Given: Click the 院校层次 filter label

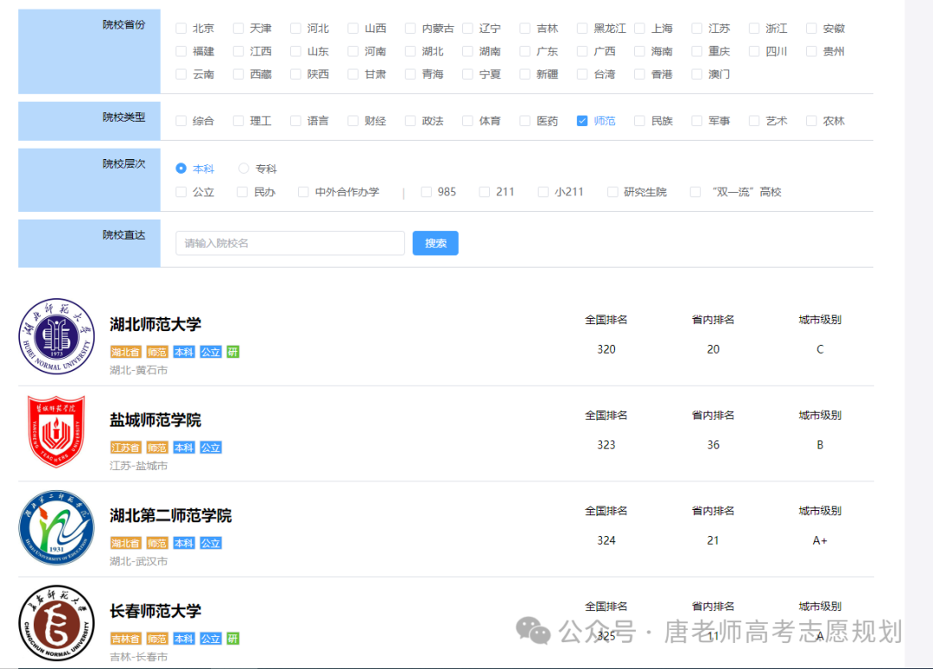Looking at the screenshot, I should pos(124,163).
